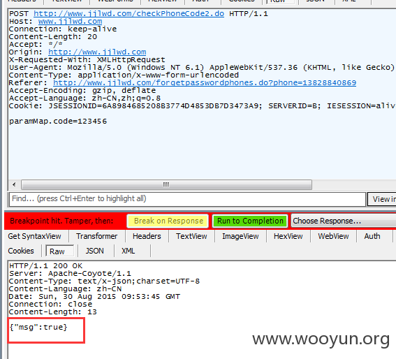Open the response WebView tab
The height and width of the screenshot is (359, 396).
tap(333, 236)
